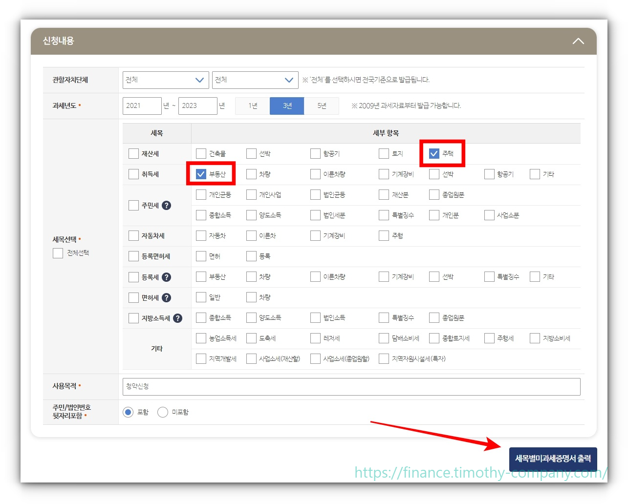Check 지역개발세 under 기타
Image resolution: width=628 pixels, height=504 pixels.
[x=201, y=359]
